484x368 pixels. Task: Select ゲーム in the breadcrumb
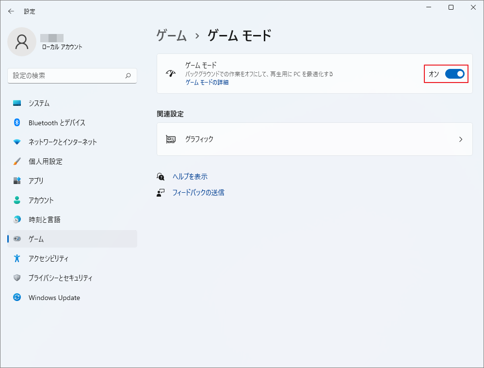tap(170, 35)
